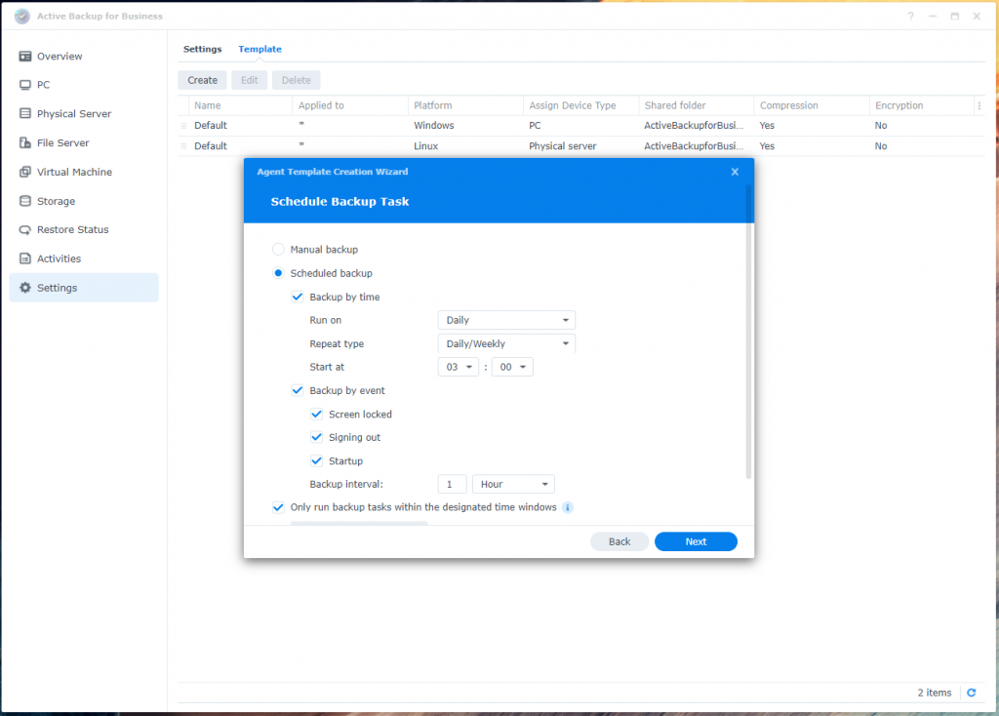Click drag handle of Windows Default row
999x716 pixels.
point(183,126)
